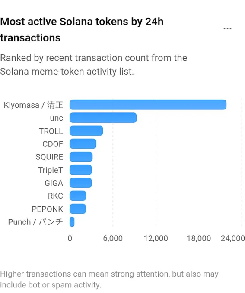The height and width of the screenshot is (293, 245).
Task: Select the CDOF bar
Action: coord(83,143)
